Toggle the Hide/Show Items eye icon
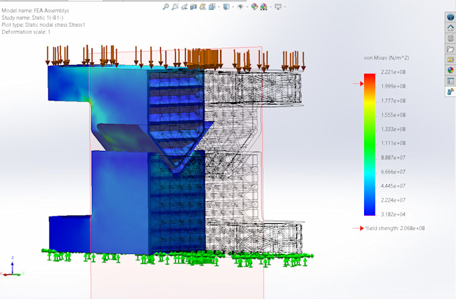456x299 pixels. (x=240, y=7)
